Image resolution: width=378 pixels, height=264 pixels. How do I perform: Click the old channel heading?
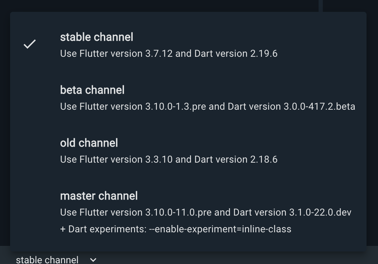pos(89,143)
